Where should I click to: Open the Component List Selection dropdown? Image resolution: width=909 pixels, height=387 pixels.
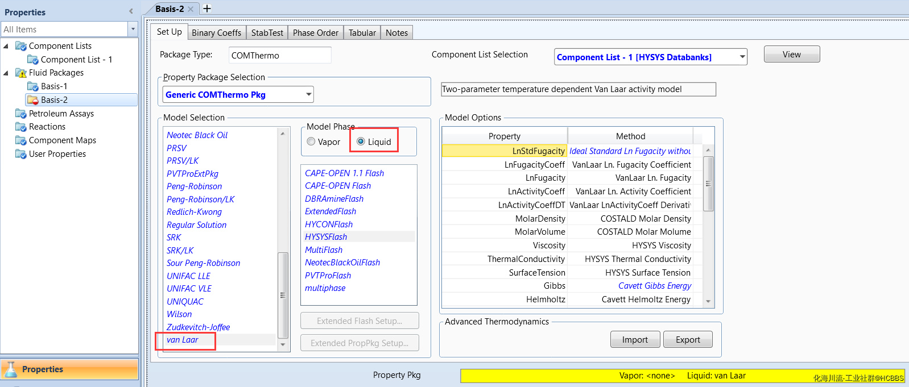tap(742, 57)
